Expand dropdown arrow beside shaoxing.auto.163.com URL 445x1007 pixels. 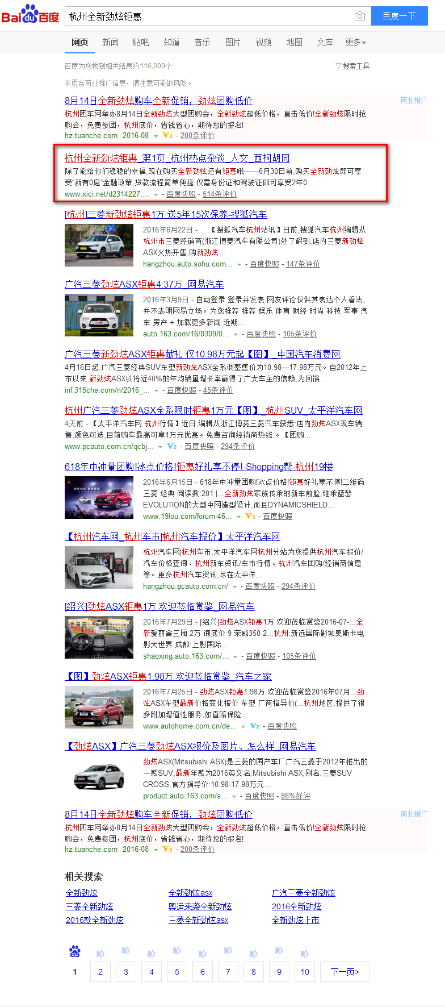point(235,657)
